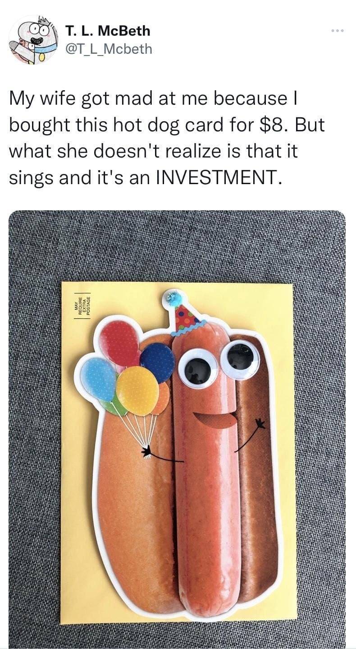The image size is (356, 649).
Task: Click the dark blue balloon on the card
Action: point(158,362)
